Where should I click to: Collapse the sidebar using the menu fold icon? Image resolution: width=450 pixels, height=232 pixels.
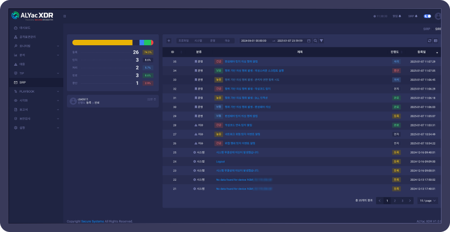pyautogui.click(x=65, y=16)
